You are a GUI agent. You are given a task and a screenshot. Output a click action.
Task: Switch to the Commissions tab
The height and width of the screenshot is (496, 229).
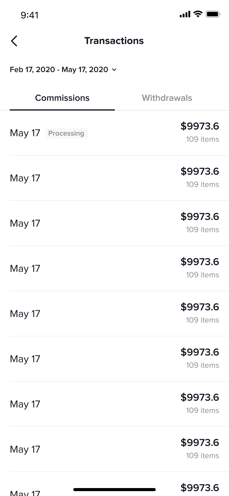point(62,98)
